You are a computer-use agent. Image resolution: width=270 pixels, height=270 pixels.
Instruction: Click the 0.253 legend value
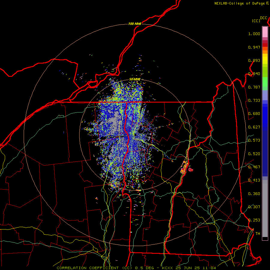point(254,220)
